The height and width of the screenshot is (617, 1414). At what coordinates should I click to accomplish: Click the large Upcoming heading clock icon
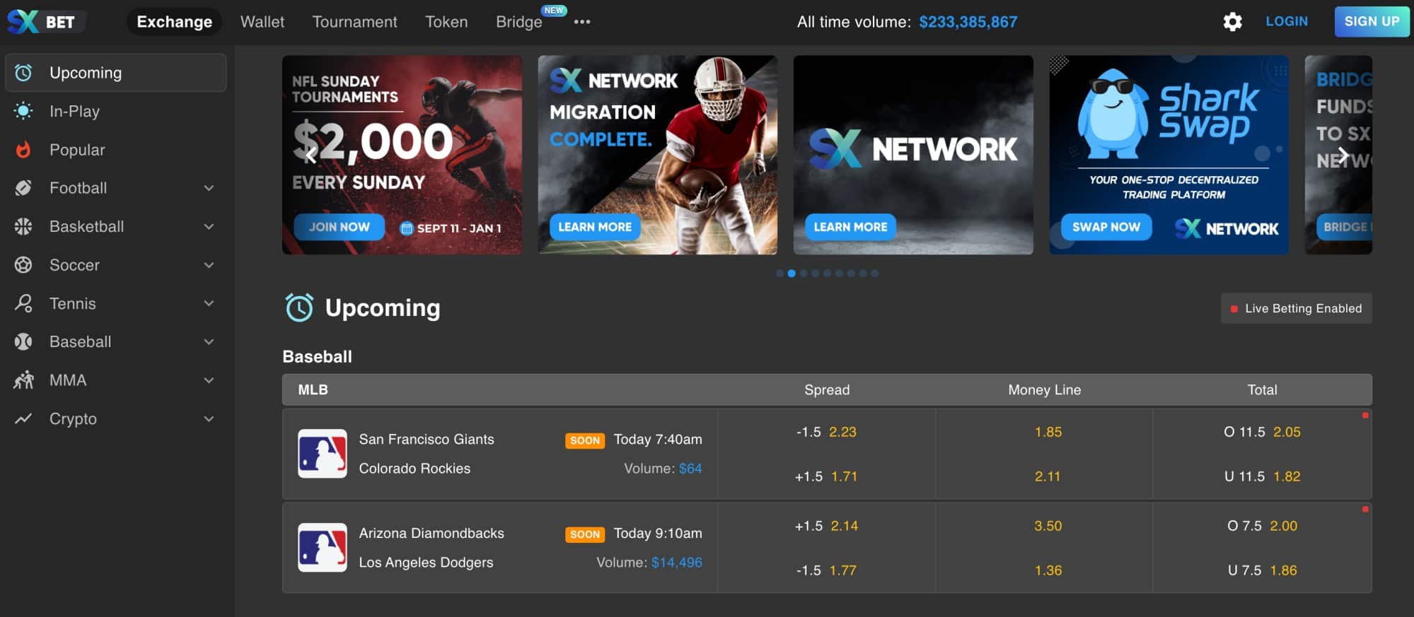click(x=299, y=307)
